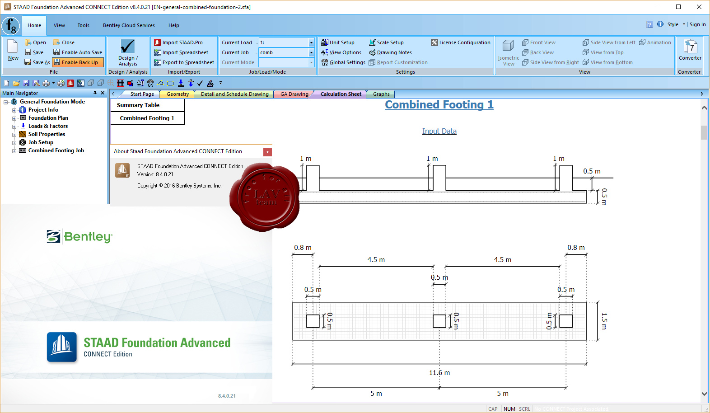Click the GS global settings quick toolbar icon
Image resolution: width=710 pixels, height=413 pixels.
pyautogui.click(x=150, y=83)
